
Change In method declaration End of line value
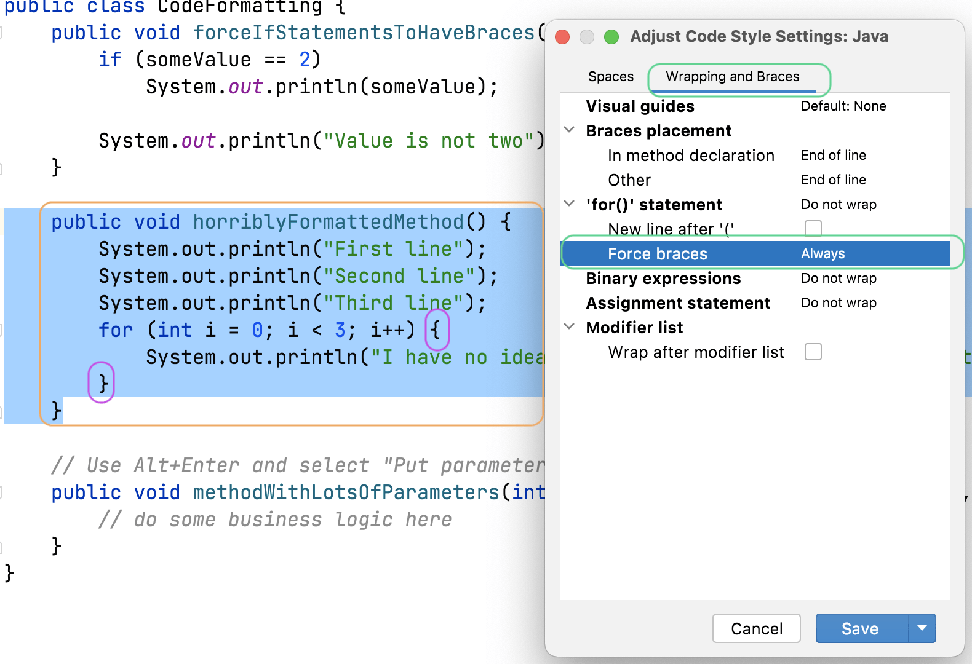tap(833, 156)
